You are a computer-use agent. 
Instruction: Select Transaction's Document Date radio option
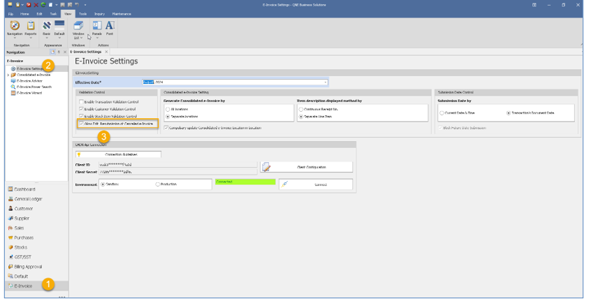coord(509,113)
